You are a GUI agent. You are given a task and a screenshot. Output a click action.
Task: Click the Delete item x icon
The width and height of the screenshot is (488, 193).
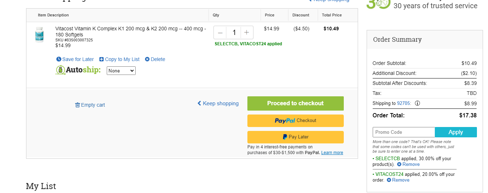(x=147, y=59)
